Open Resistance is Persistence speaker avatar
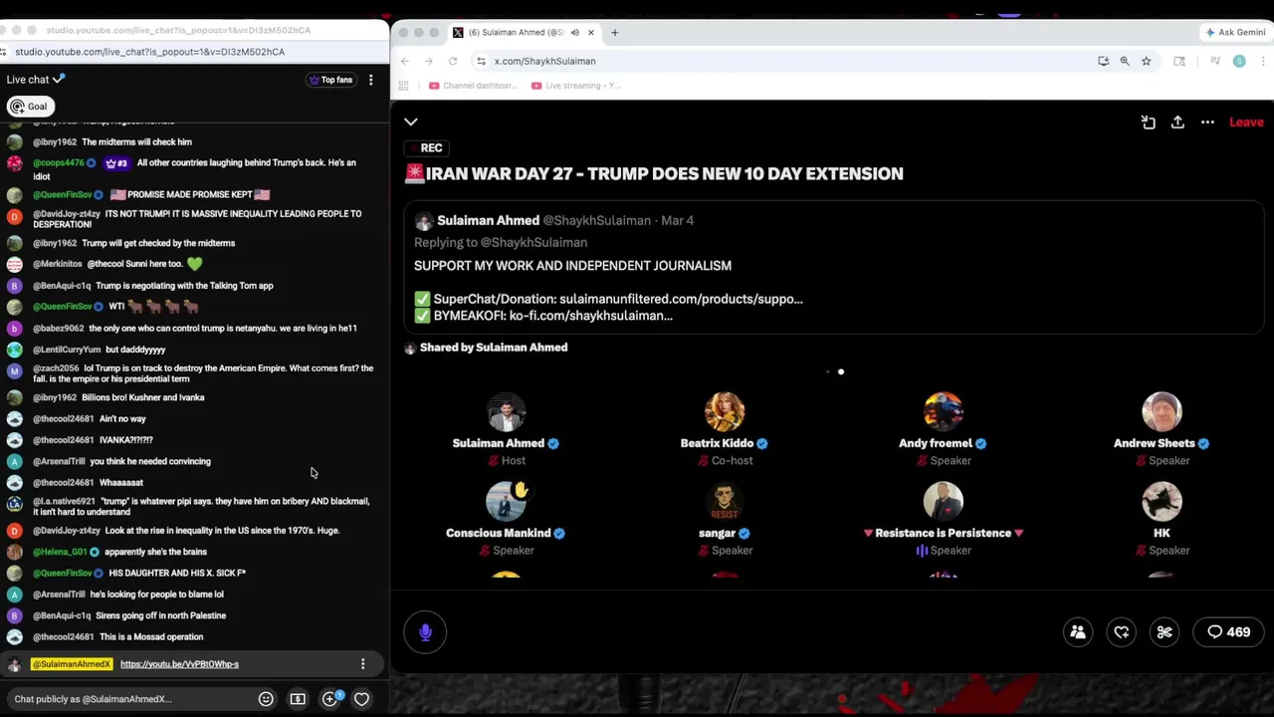The width and height of the screenshot is (1274, 717). (x=943, y=501)
